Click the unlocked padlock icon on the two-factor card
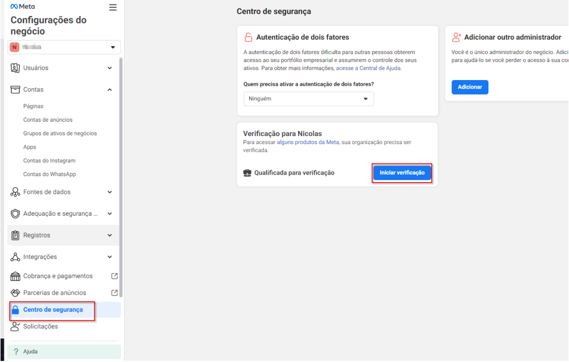569x362 pixels. (248, 37)
